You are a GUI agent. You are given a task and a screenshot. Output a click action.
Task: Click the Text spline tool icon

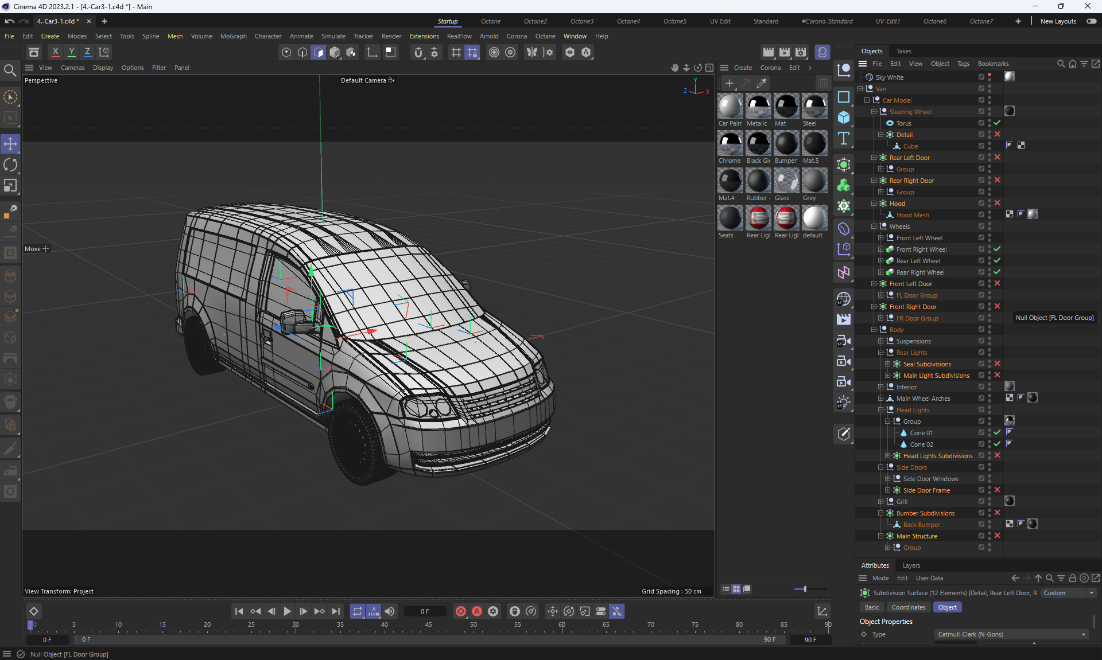(843, 138)
